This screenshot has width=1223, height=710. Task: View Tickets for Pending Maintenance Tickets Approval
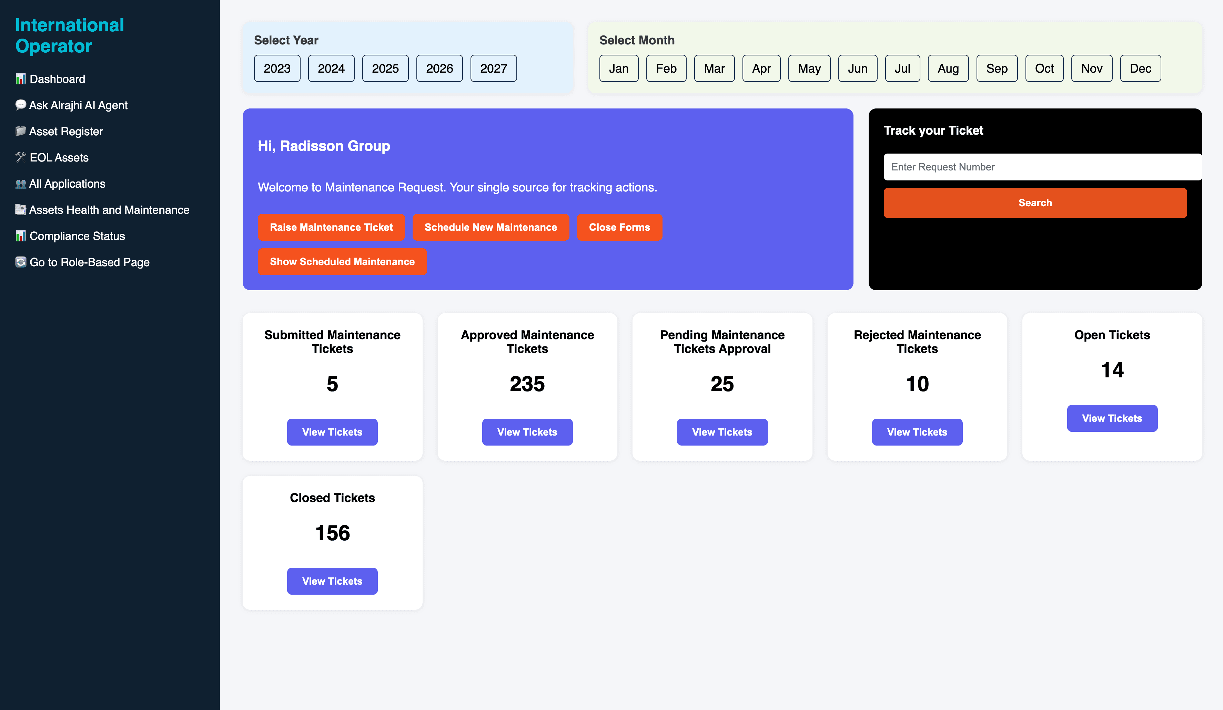722,432
